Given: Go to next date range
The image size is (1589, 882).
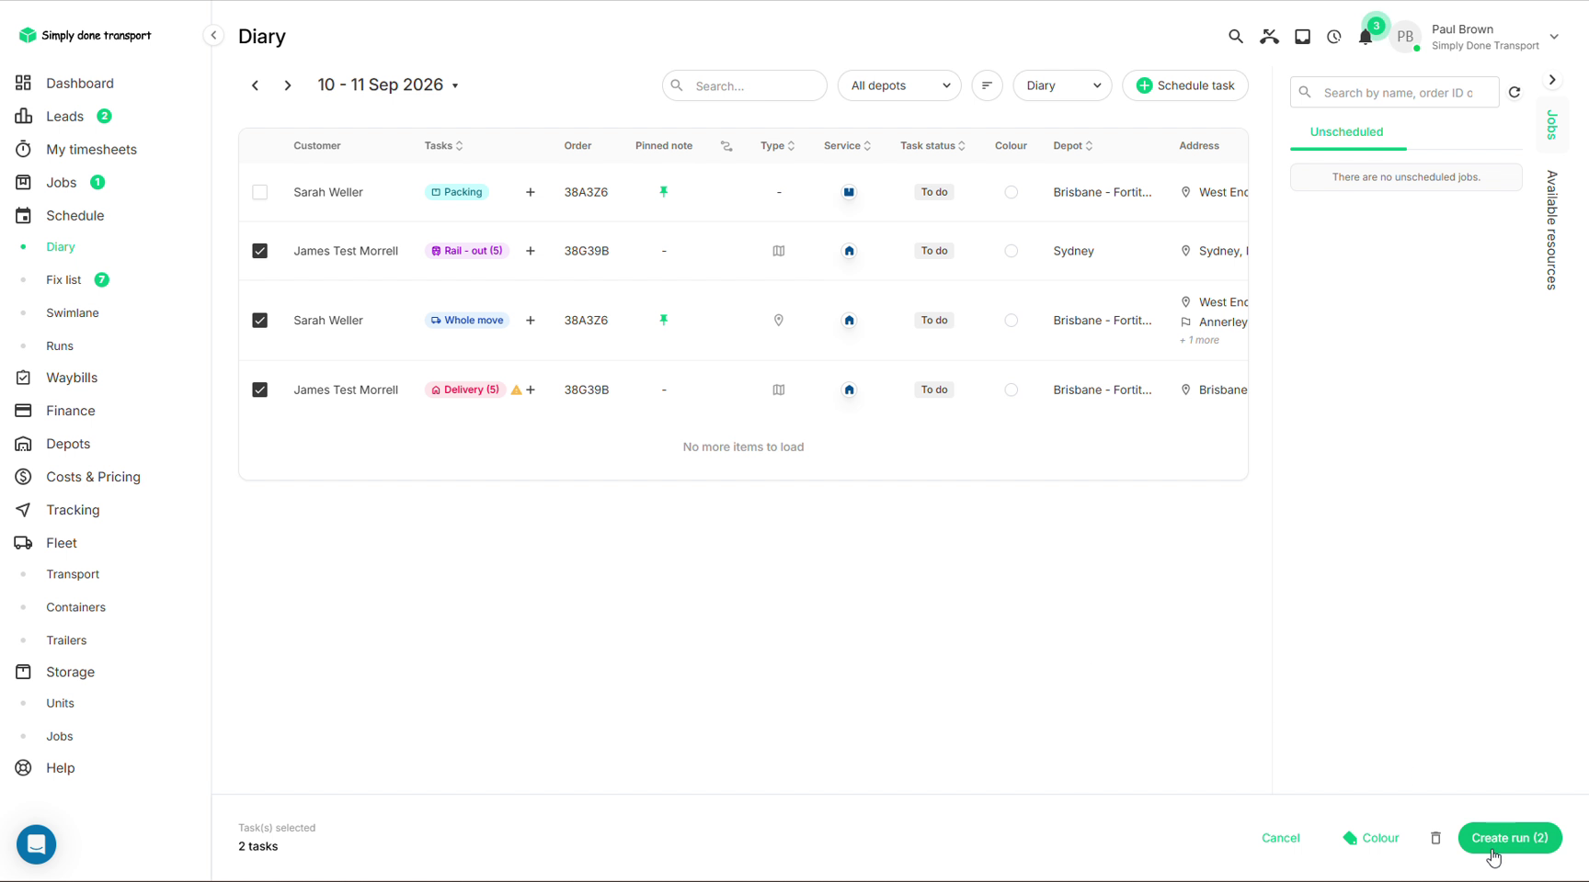Looking at the screenshot, I should pos(288,85).
